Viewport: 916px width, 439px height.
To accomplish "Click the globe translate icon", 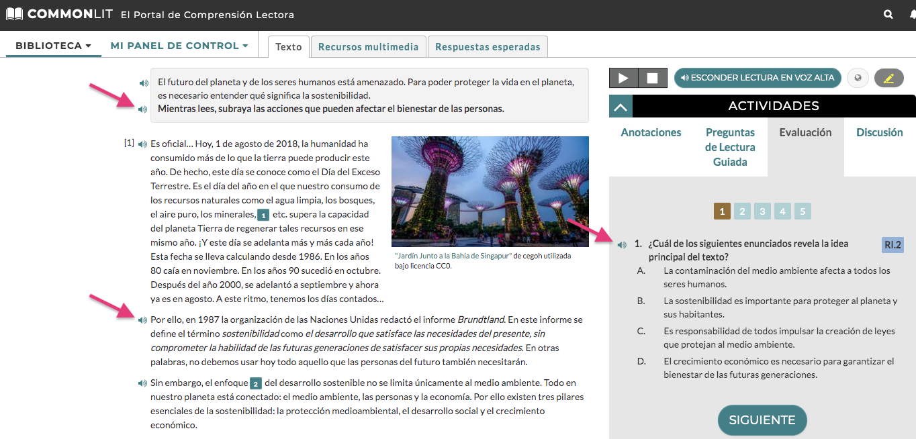I will click(858, 78).
